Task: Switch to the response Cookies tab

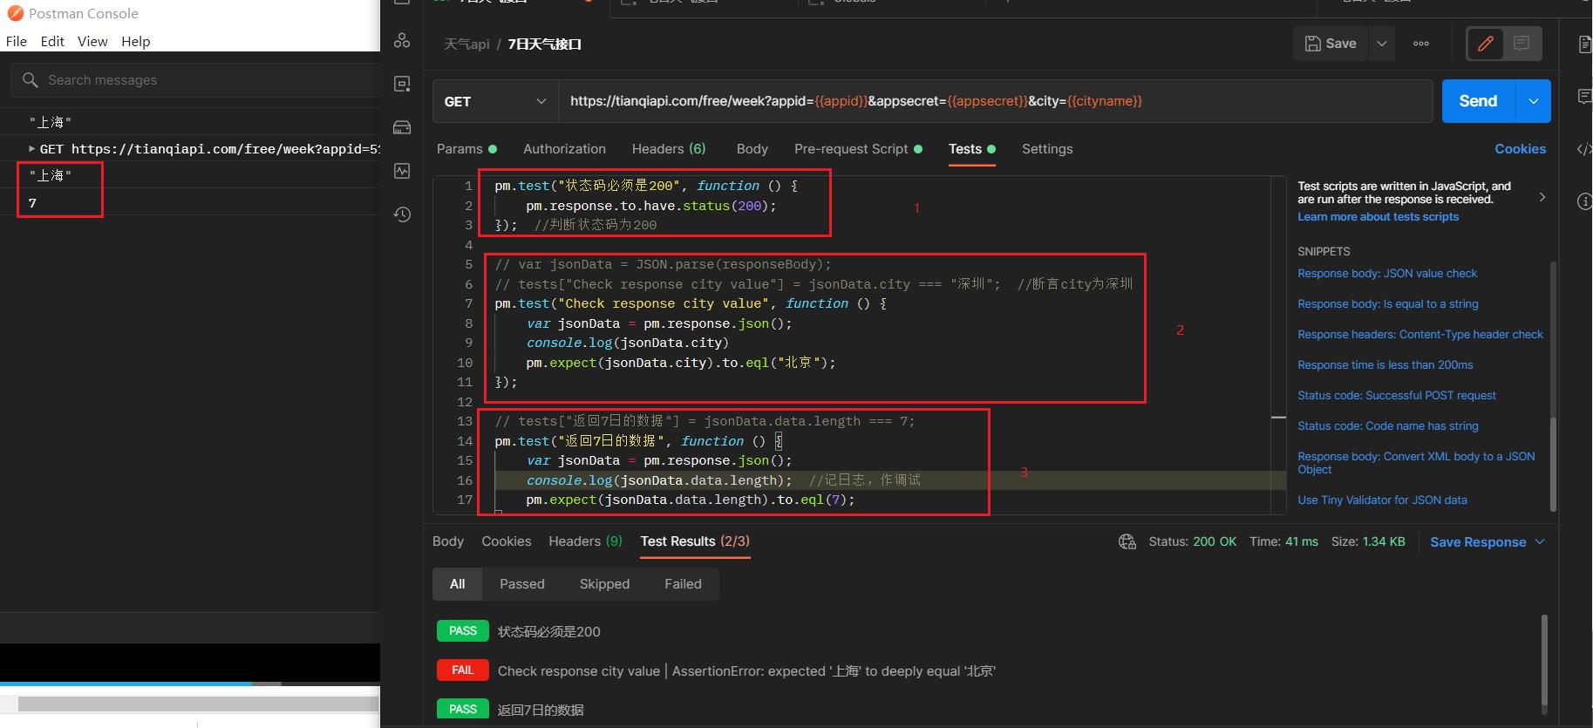Action: tap(507, 541)
